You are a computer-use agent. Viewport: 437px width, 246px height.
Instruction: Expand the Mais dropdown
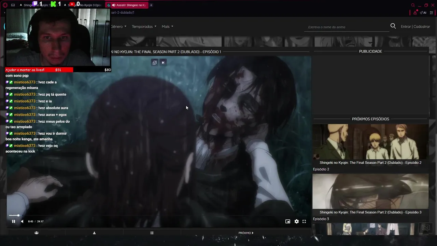[167, 27]
